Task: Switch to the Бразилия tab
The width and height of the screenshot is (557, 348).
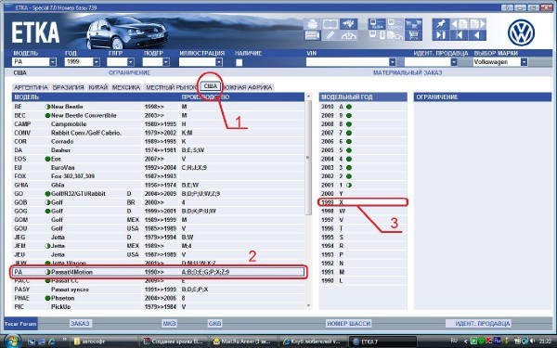Action: 68,87
